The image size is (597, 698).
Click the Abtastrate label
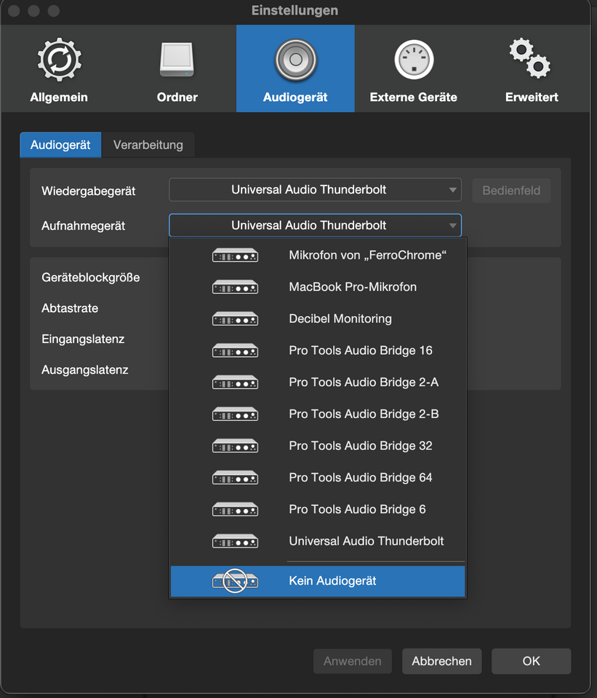70,308
